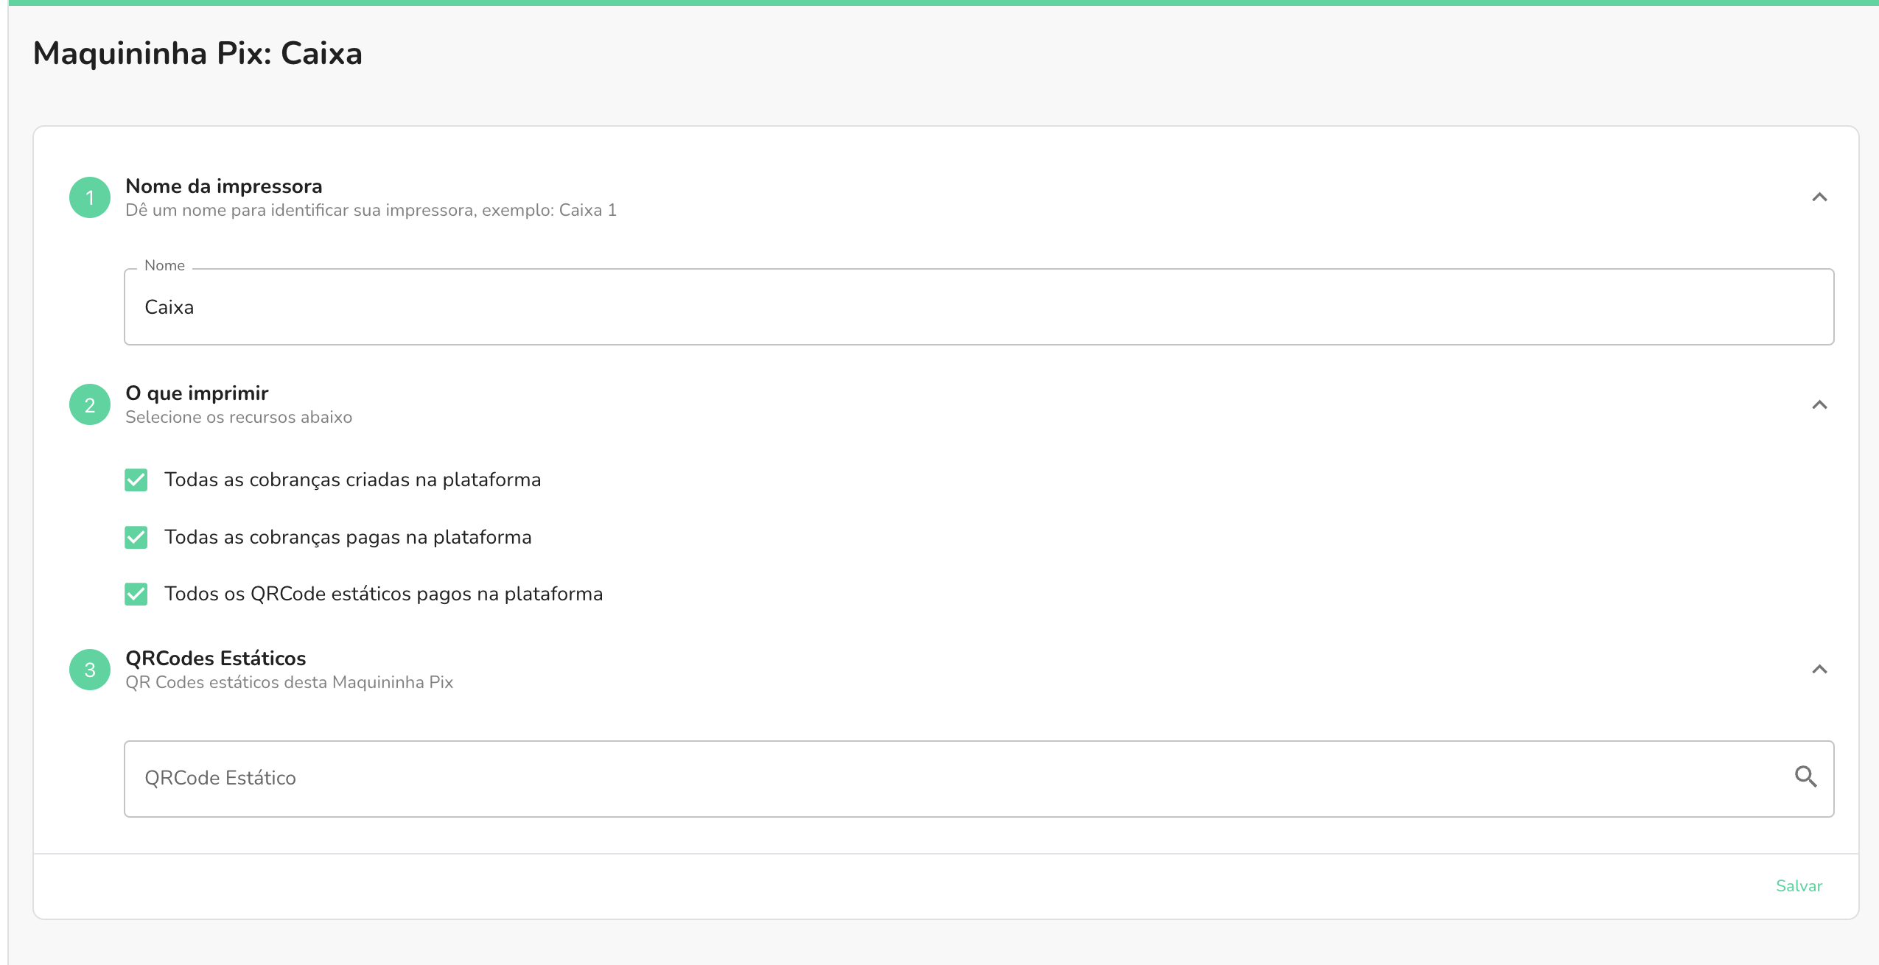Click the step 1 number circle

[x=90, y=197]
